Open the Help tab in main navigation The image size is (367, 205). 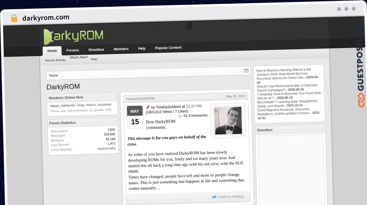[142, 48]
